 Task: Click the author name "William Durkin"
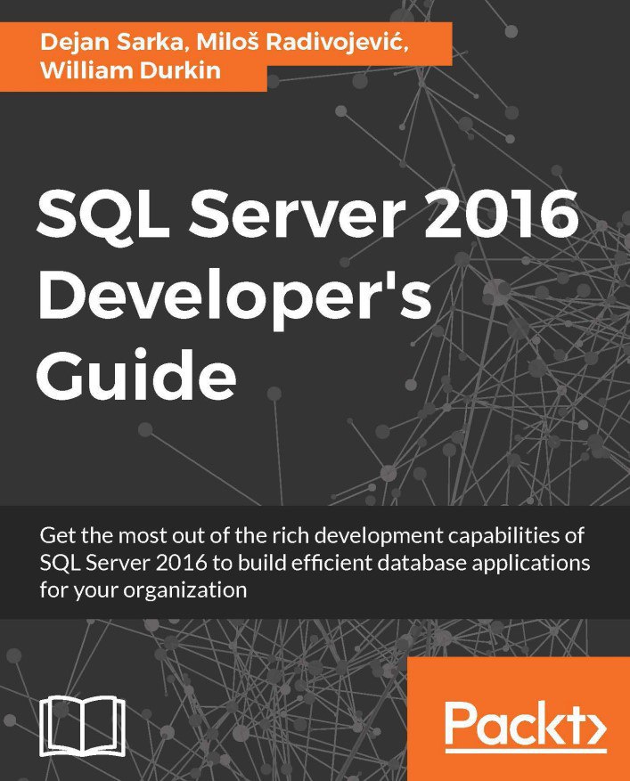pyautogui.click(x=131, y=70)
